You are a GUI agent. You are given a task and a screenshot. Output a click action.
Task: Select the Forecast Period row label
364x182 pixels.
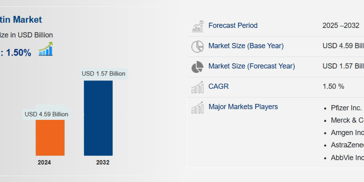(233, 25)
